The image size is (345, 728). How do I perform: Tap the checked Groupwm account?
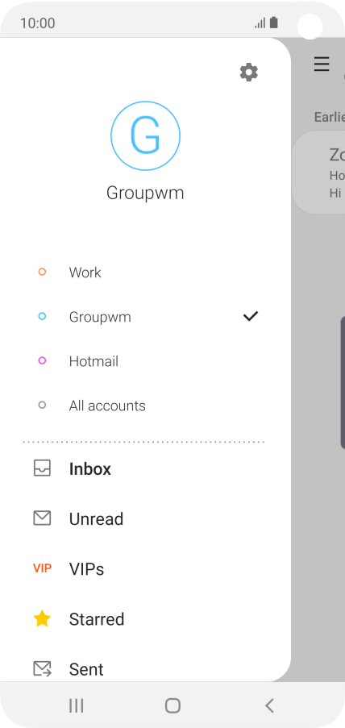pos(145,317)
